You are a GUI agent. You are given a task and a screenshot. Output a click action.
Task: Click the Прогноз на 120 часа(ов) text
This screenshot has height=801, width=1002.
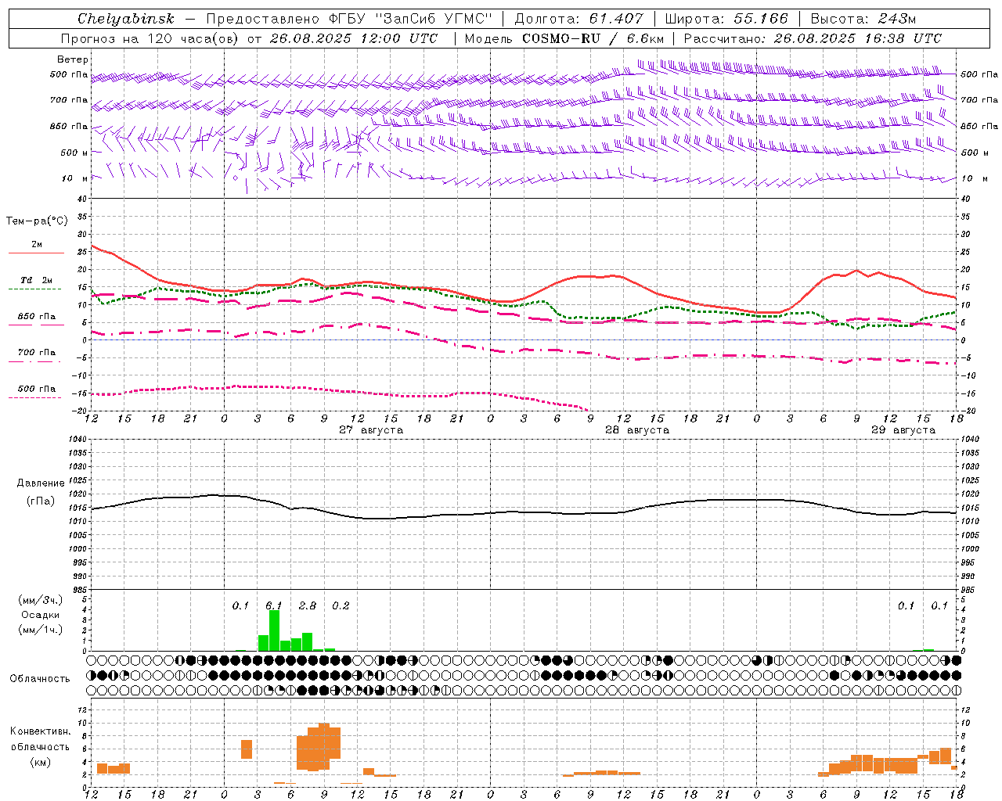coord(150,38)
